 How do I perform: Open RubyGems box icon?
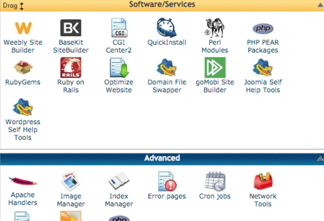[x=23, y=68]
